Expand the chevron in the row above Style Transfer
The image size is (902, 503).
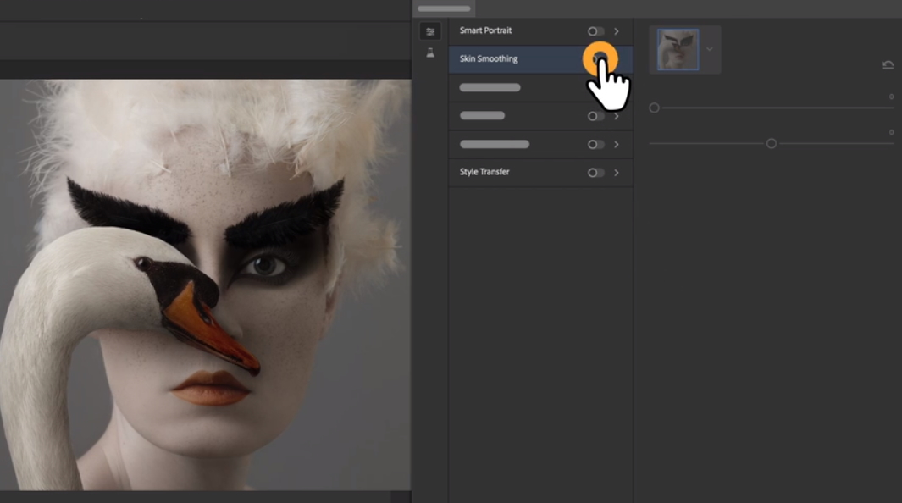click(x=617, y=145)
